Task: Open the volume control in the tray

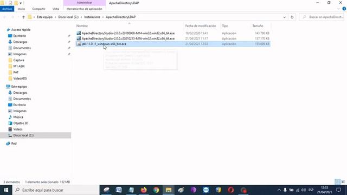Action: coord(304,190)
